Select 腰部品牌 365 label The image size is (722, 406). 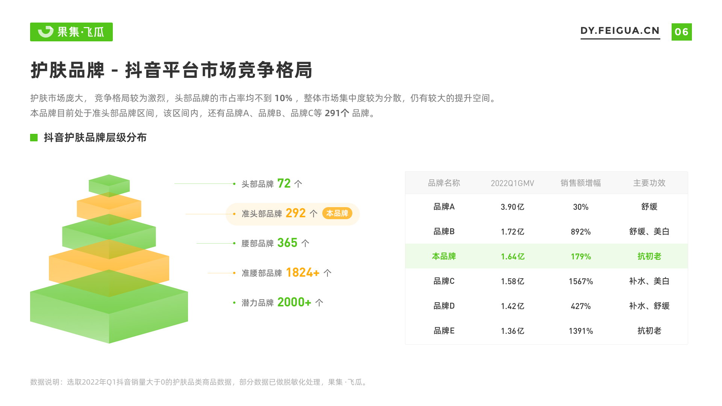(275, 243)
